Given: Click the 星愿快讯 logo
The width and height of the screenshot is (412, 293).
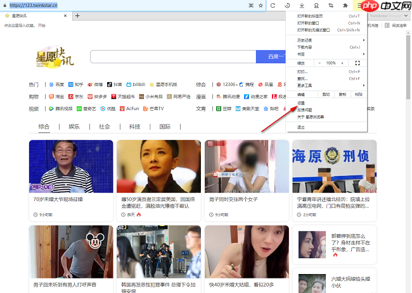Looking at the screenshot, I should click(x=55, y=57).
